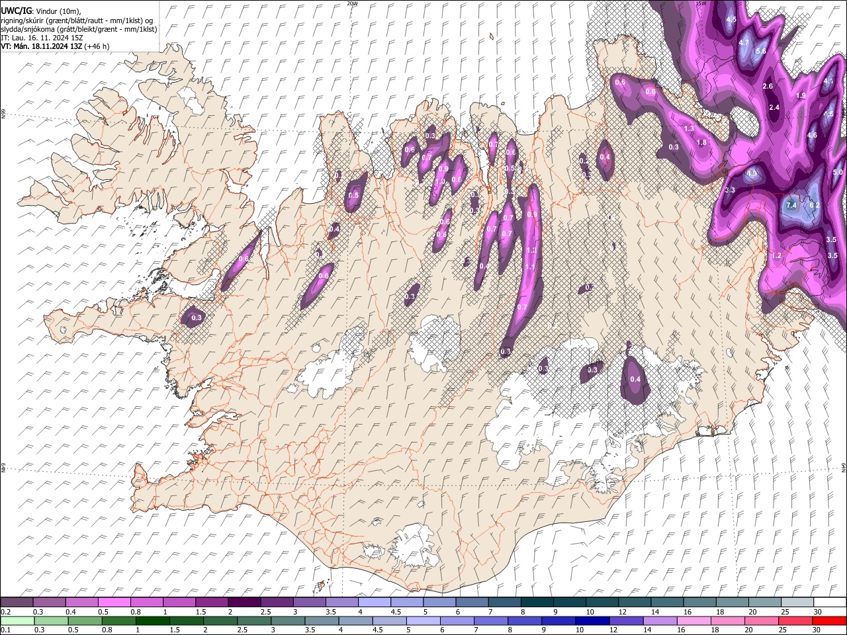Click the '5.6' precipitation value on the map
This screenshot has width=847, height=635.
(x=761, y=51)
